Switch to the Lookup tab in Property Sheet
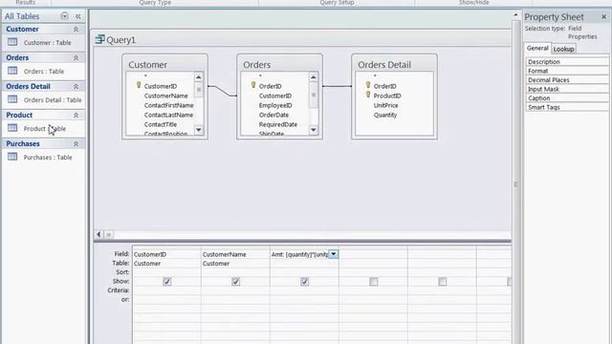 [x=563, y=49]
